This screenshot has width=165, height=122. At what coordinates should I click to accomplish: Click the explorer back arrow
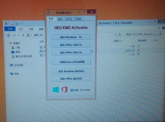[8, 35]
